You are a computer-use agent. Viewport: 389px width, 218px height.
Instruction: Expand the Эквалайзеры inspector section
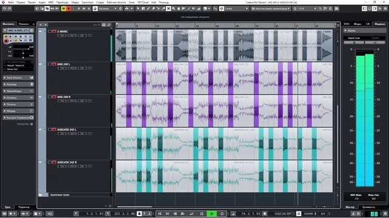point(18,91)
